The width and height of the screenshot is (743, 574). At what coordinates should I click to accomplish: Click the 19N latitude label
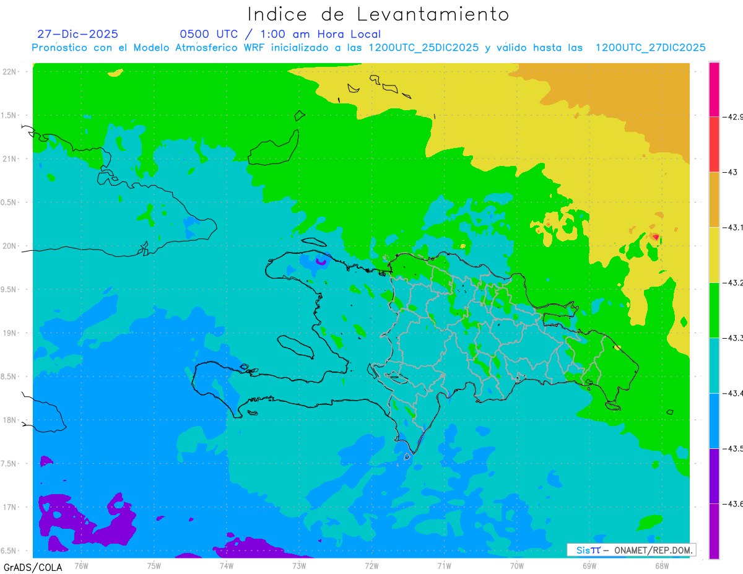point(10,333)
